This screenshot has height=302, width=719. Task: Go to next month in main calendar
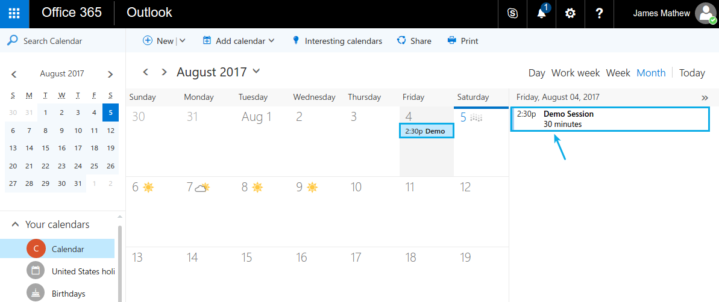tap(164, 72)
